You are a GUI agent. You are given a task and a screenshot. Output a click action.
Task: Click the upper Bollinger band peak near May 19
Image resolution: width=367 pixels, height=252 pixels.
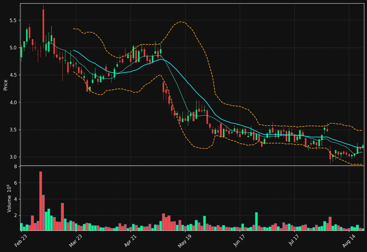180,22
